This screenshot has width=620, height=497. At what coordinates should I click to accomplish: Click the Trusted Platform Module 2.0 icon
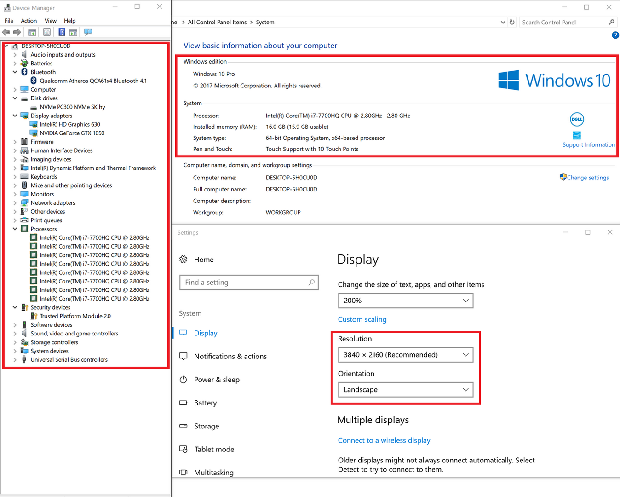click(x=34, y=316)
